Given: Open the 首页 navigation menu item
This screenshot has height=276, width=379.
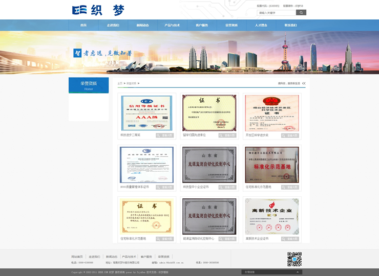Looking at the screenshot, I should click(83, 25).
